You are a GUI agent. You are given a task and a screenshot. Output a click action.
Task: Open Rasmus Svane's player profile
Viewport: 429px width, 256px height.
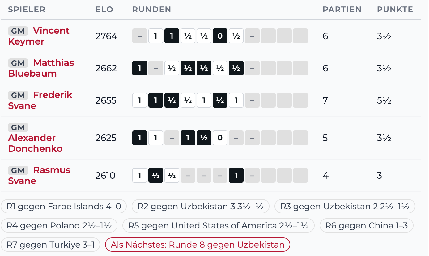[39, 175]
